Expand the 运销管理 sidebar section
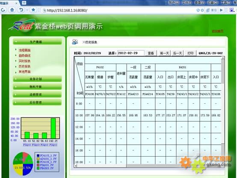Screen dimensions: 237x178 click(x=37, y=95)
